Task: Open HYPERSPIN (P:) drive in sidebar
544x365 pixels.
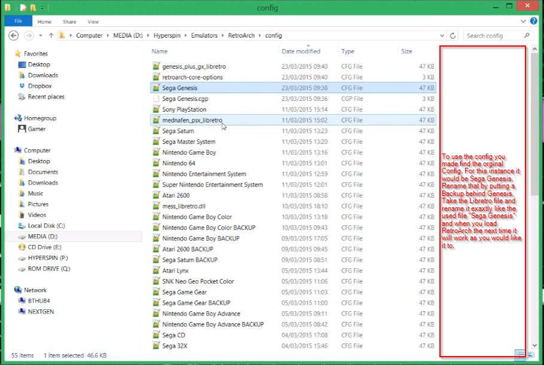Action: point(48,258)
